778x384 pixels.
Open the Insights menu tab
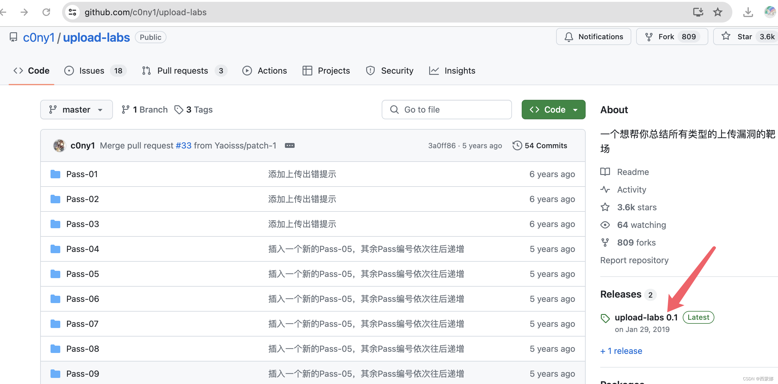coord(453,71)
